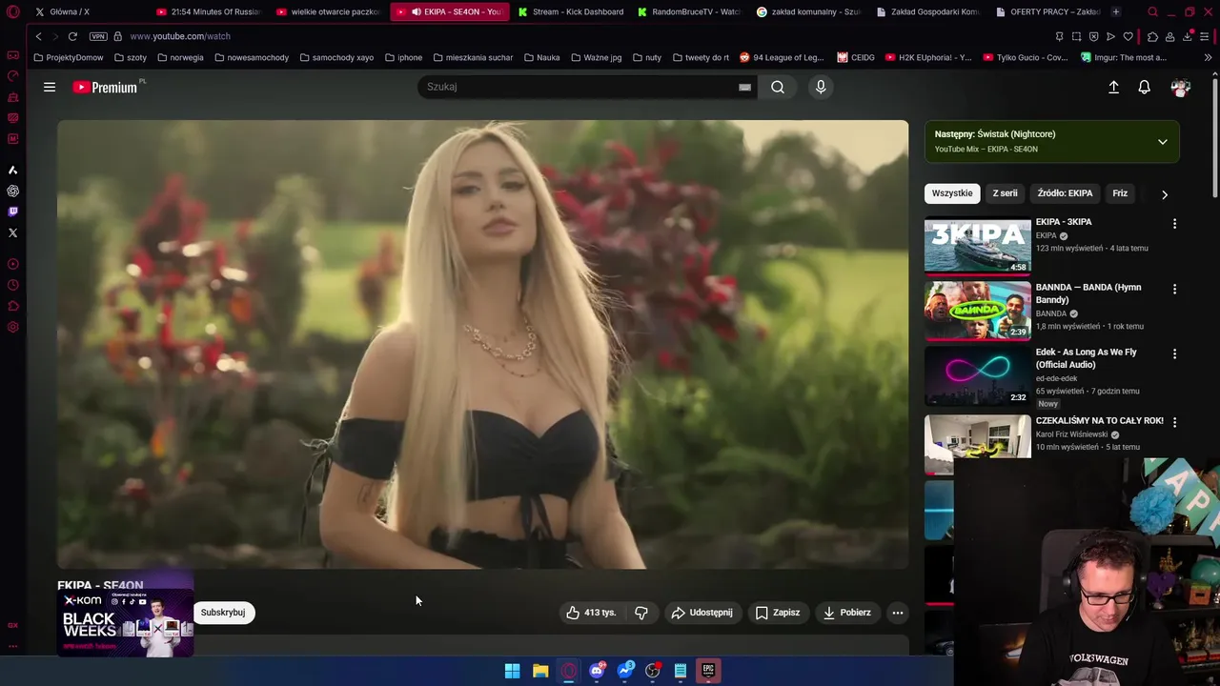Image resolution: width=1220 pixels, height=686 pixels.
Task: Open the YouTube account avatar menu
Action: point(1180,87)
